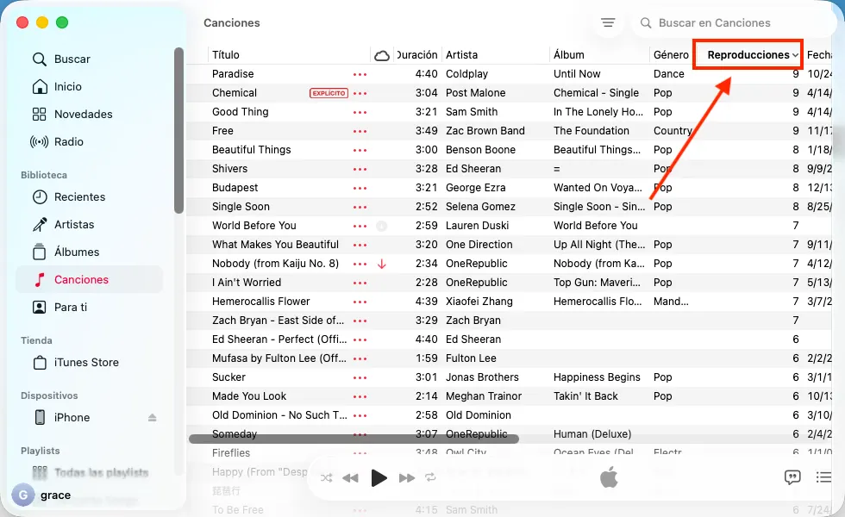Sort by Género column header
The width and height of the screenshot is (845, 517).
tap(671, 55)
